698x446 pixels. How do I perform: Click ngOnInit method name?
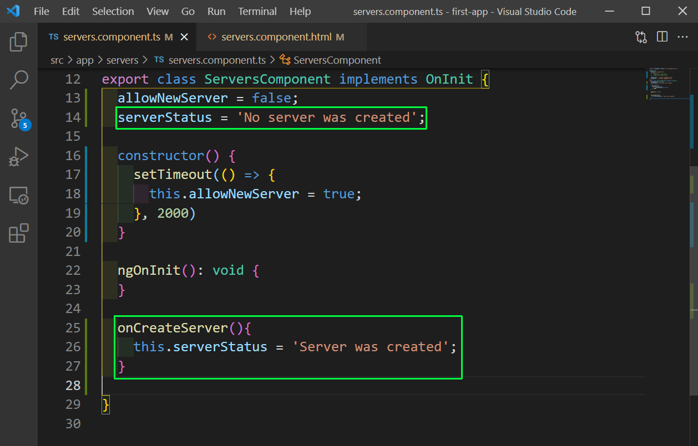coord(149,270)
